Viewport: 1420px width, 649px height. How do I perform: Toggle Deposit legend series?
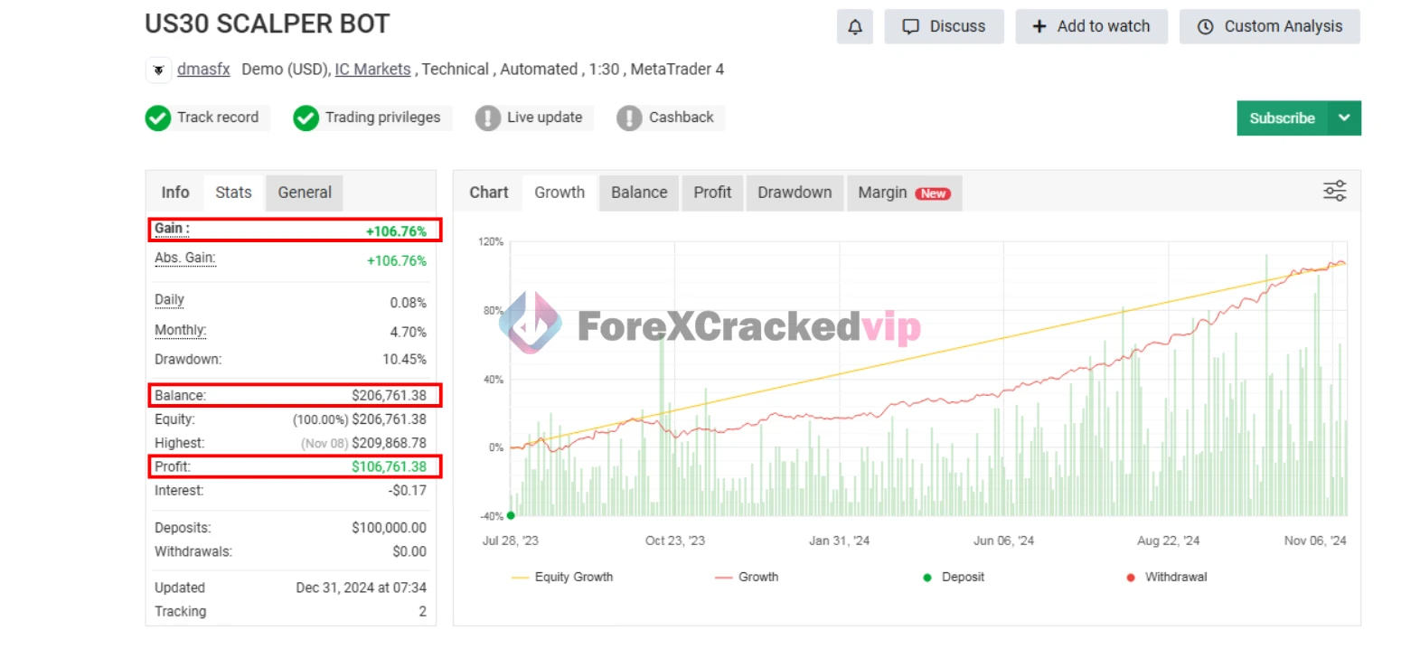954,577
